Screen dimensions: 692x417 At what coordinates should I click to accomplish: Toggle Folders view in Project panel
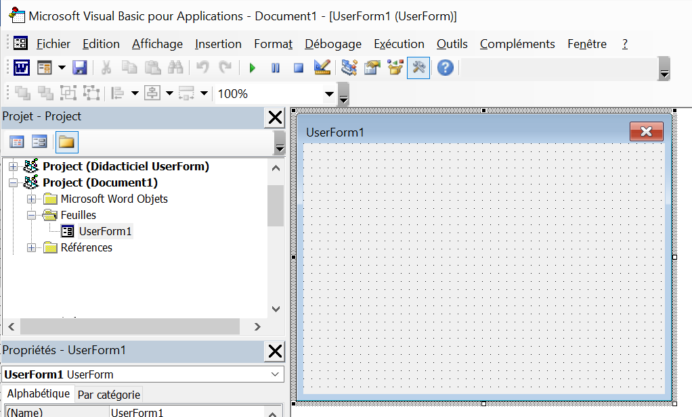tap(66, 142)
